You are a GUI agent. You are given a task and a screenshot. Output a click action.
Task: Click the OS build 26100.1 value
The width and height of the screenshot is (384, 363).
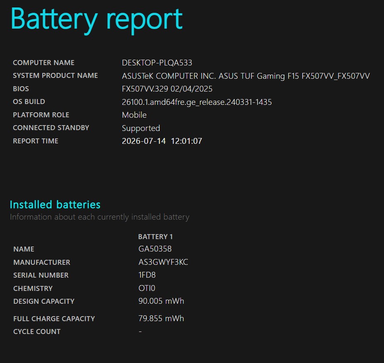(x=197, y=102)
